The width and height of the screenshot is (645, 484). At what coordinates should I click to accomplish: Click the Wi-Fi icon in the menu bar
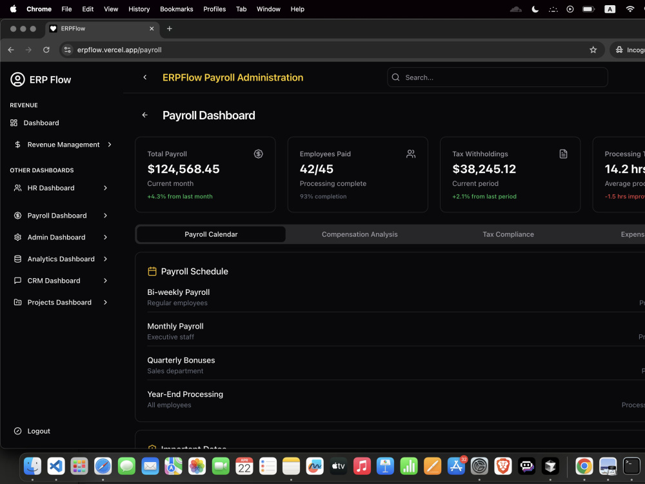click(630, 9)
